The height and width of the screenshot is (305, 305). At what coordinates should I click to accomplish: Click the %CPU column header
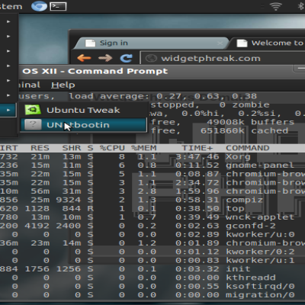point(112,148)
